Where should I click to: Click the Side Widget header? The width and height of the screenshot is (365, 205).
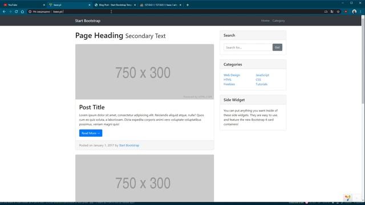pos(253,100)
